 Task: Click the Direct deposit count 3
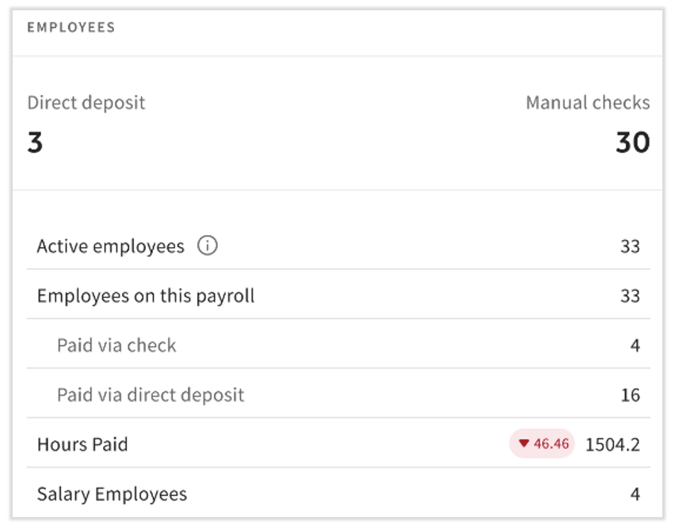(x=36, y=143)
